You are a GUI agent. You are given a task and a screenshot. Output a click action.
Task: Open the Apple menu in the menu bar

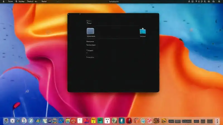[x=3, y=1]
